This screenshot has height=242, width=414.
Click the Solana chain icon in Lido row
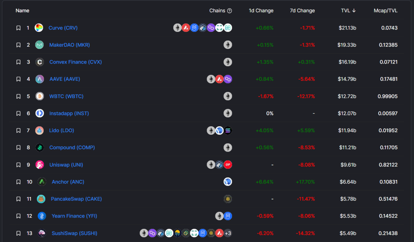(228, 131)
